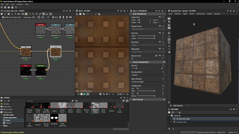Open the Windows menu
This screenshot has height=134, width=239.
click(20, 4)
